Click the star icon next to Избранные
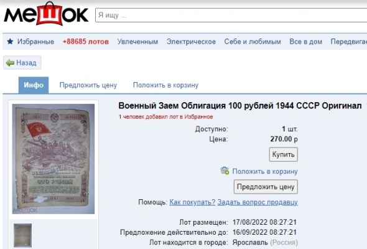The width and height of the screenshot is (367, 249). click(10, 42)
